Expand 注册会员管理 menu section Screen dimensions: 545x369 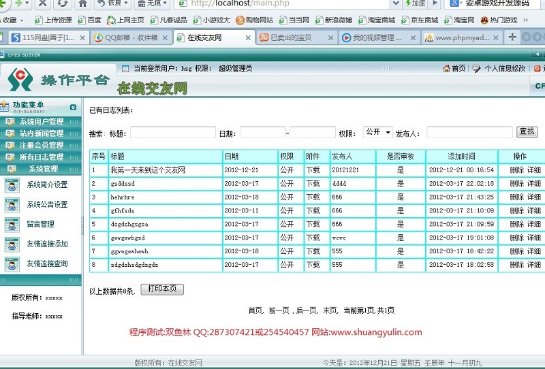pos(41,145)
